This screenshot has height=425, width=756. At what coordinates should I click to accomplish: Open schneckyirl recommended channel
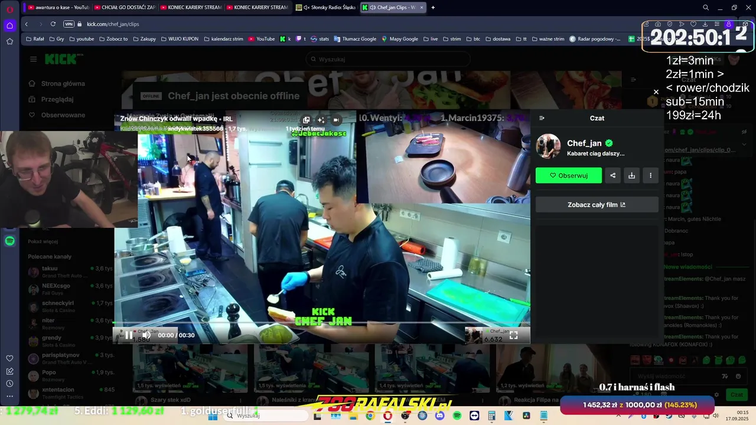coord(70,306)
